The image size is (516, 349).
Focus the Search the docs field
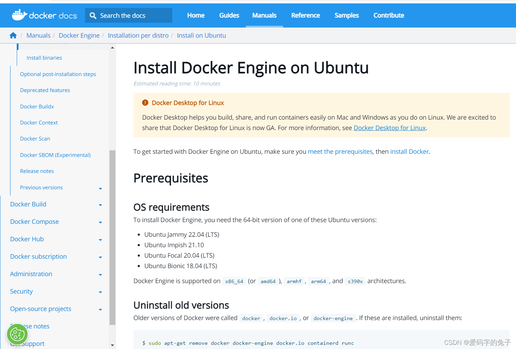point(129,16)
